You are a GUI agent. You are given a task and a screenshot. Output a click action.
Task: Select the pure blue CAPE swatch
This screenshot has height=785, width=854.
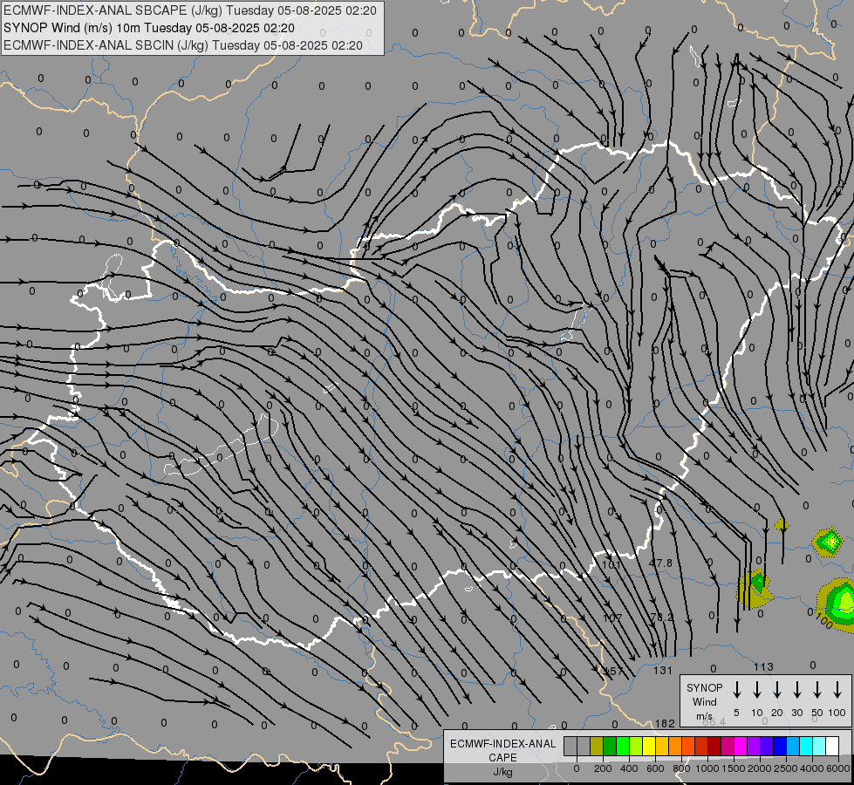click(x=780, y=746)
